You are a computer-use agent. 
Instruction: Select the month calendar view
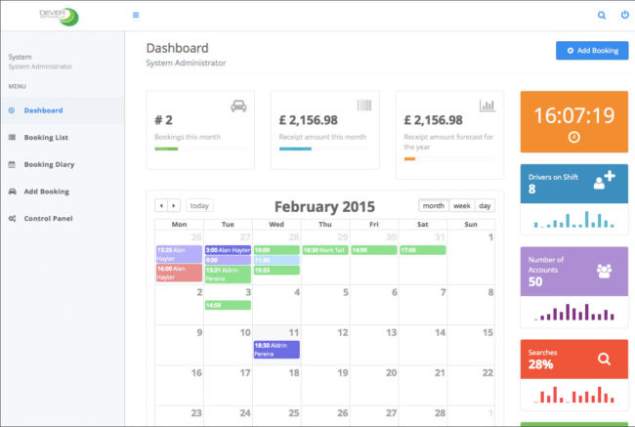[x=434, y=205]
